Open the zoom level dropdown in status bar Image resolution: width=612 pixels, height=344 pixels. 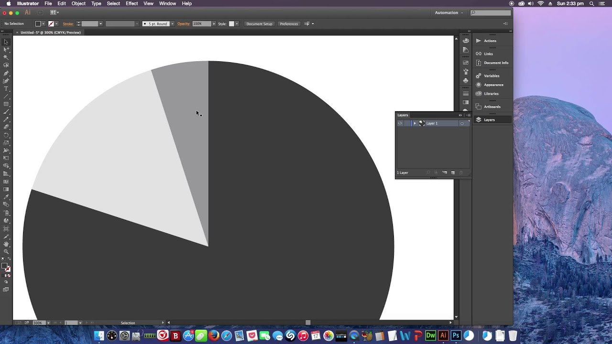tap(48, 322)
